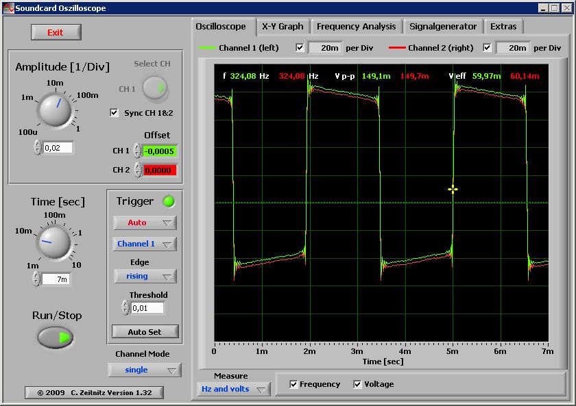Viewport: 576px width, 406px height.
Task: Toggle the Voltage measure checkbox
Action: (x=357, y=384)
